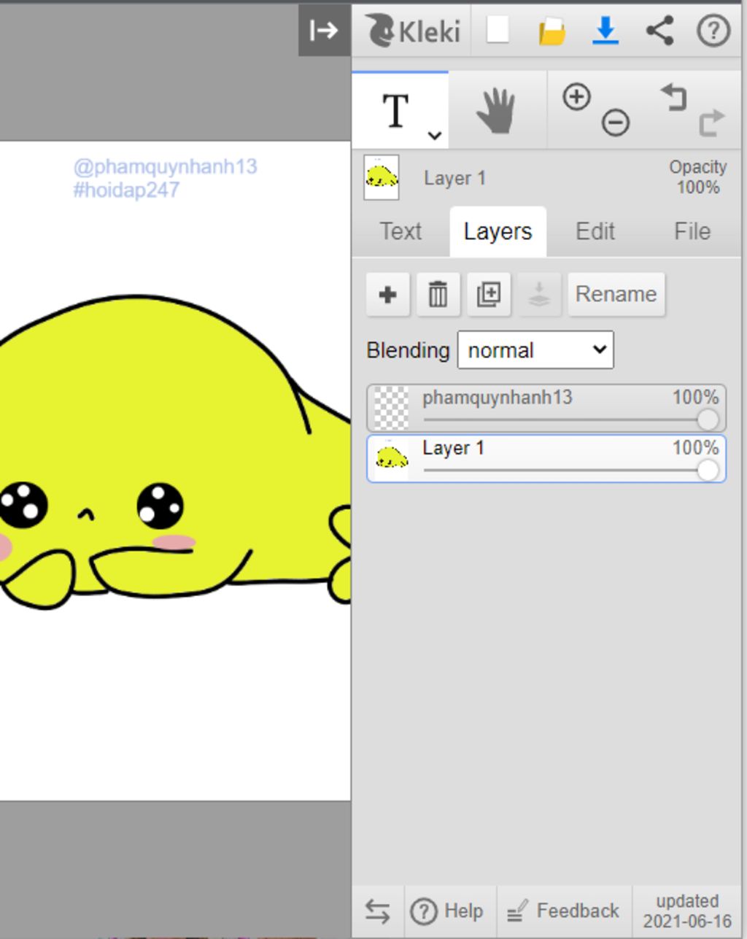Click the Layer 1 thumbnail in list
This screenshot has width=747, height=939.
(x=392, y=459)
